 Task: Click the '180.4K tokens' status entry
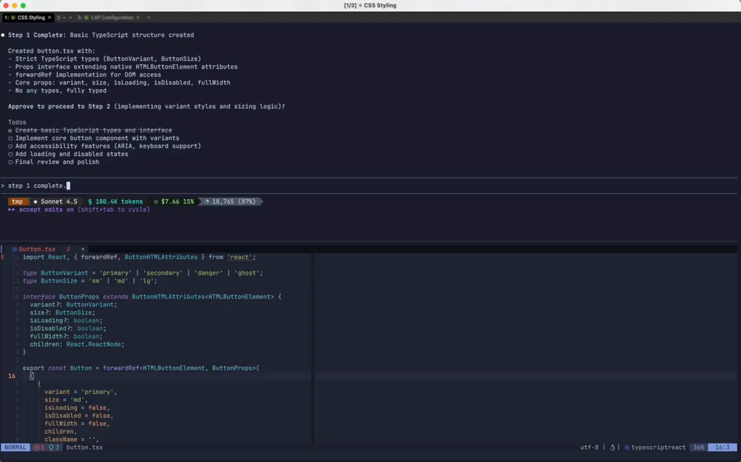[x=115, y=201]
